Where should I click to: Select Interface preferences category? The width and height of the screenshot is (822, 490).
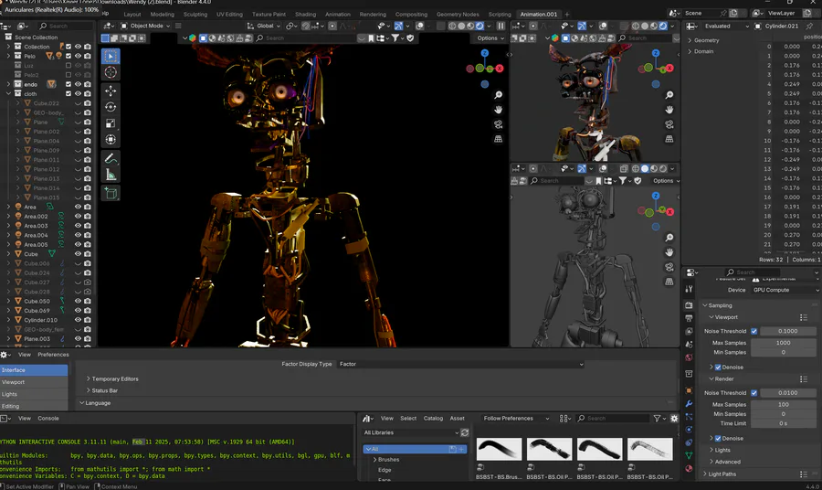(x=34, y=370)
